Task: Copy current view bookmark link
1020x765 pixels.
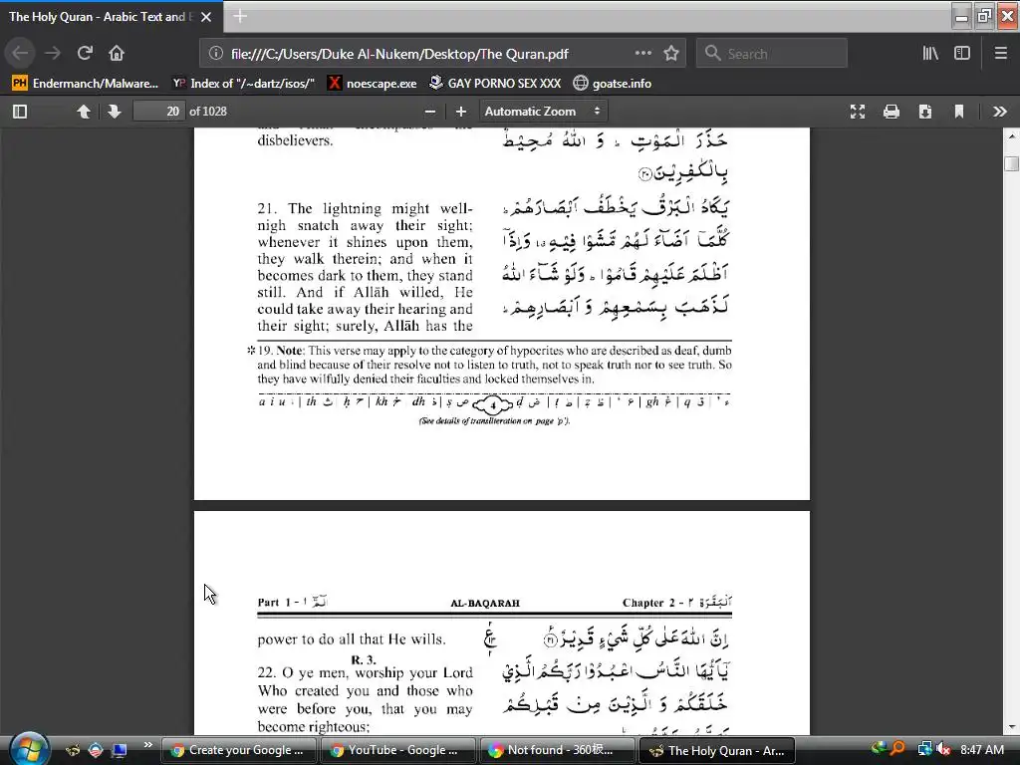Action: [x=959, y=112]
